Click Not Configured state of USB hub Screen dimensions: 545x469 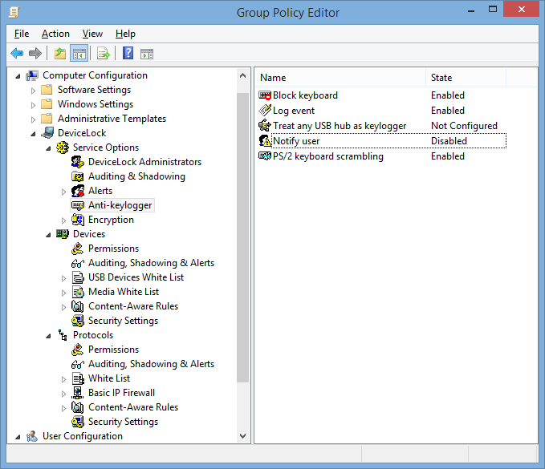click(x=464, y=126)
